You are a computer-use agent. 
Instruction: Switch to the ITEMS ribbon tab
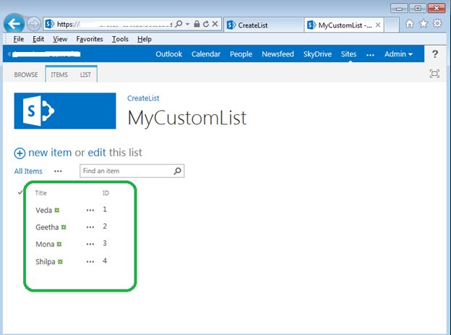pyautogui.click(x=59, y=75)
